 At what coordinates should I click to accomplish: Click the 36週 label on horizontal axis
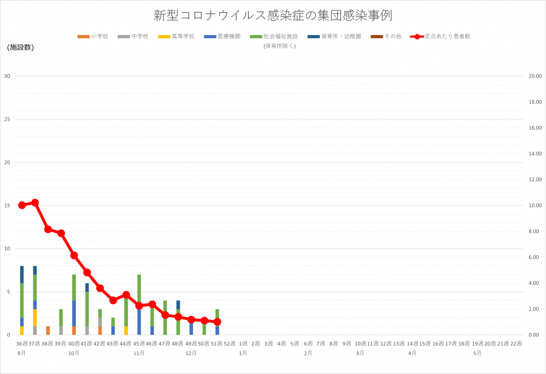coord(22,342)
